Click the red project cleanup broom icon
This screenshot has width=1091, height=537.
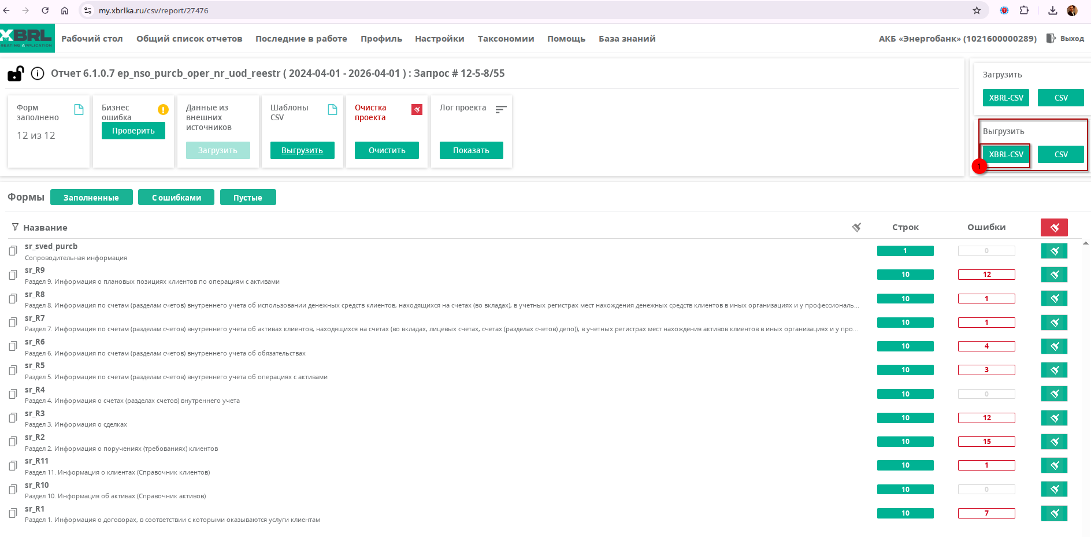417,109
